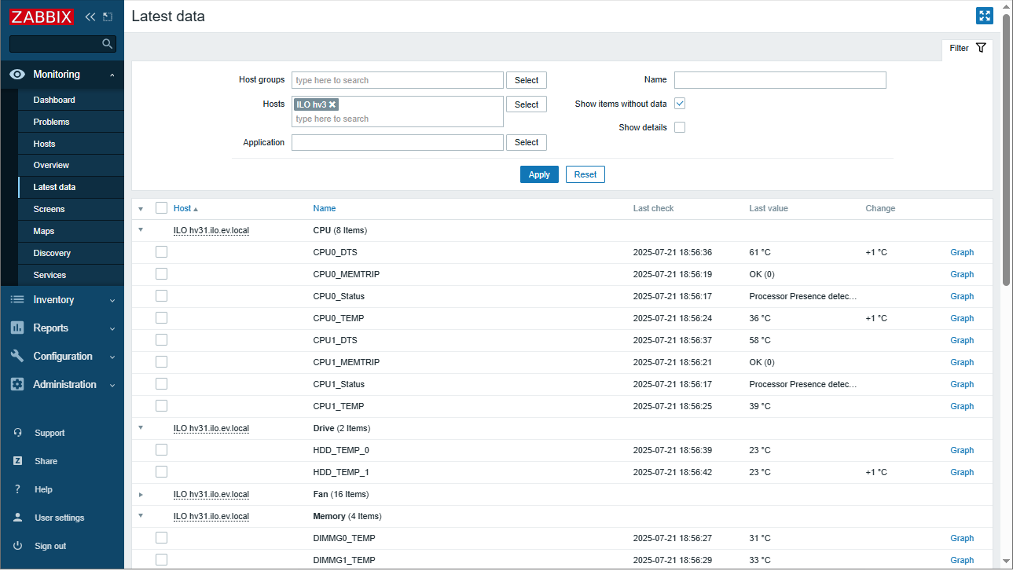Focus the Host groups search field
1013x571 pixels.
398,80
